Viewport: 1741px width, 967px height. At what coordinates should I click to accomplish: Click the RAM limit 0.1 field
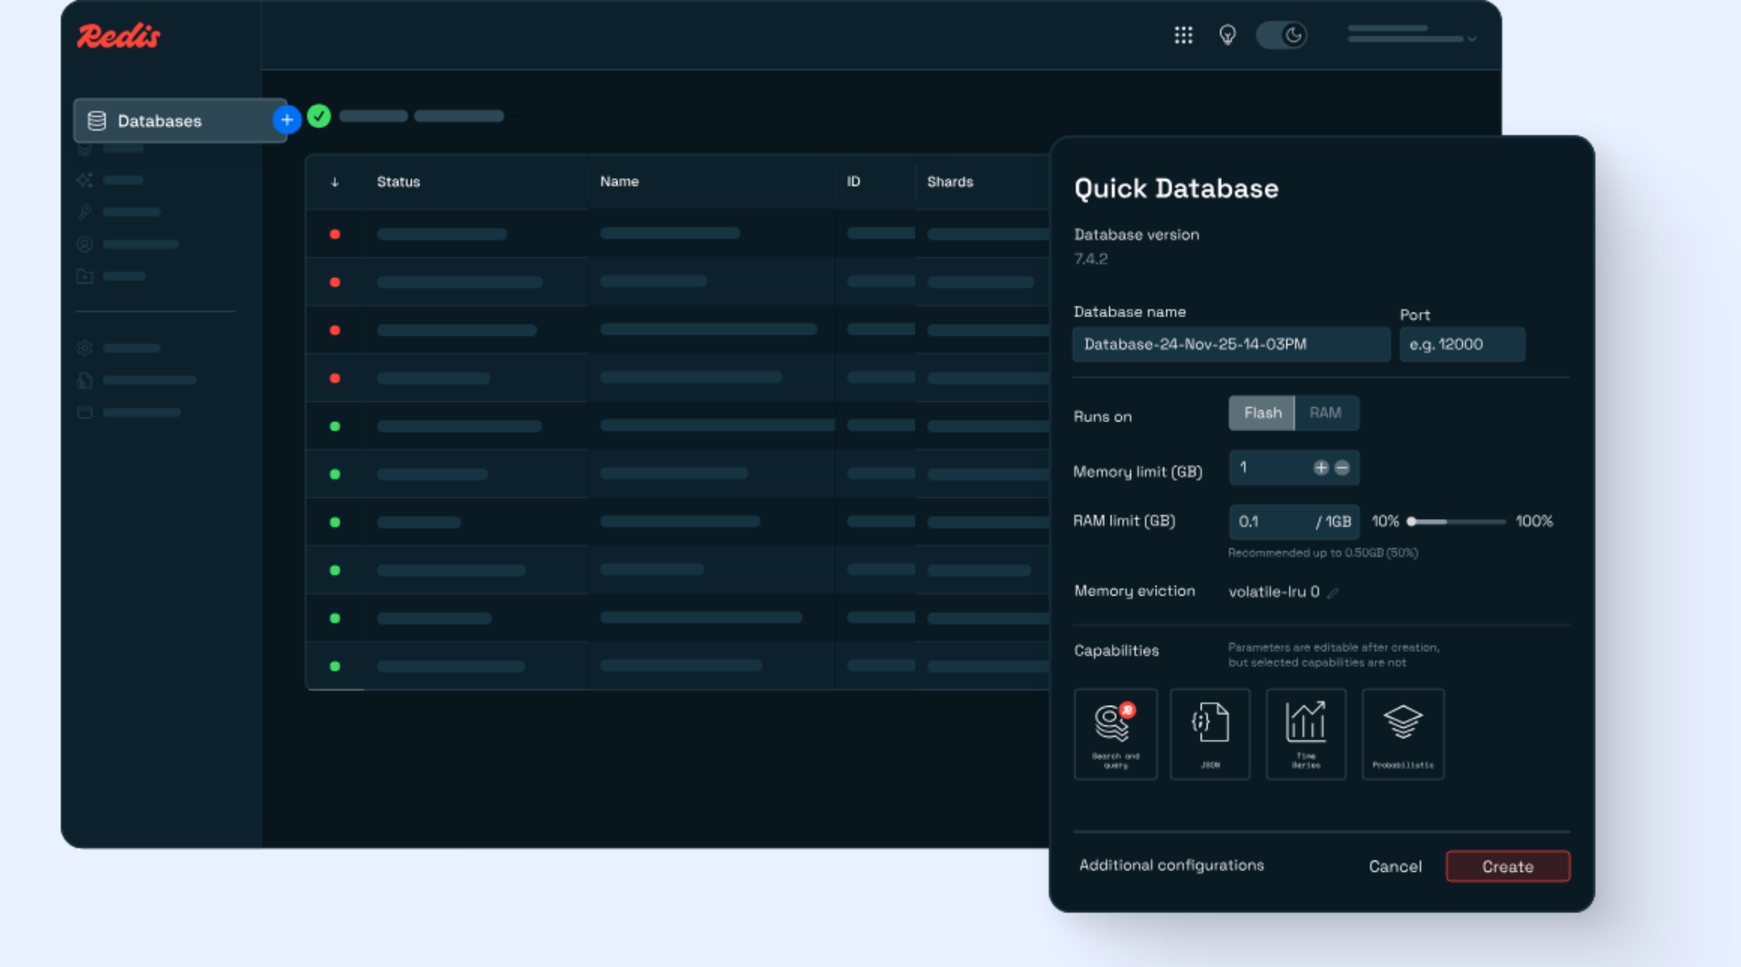point(1294,521)
